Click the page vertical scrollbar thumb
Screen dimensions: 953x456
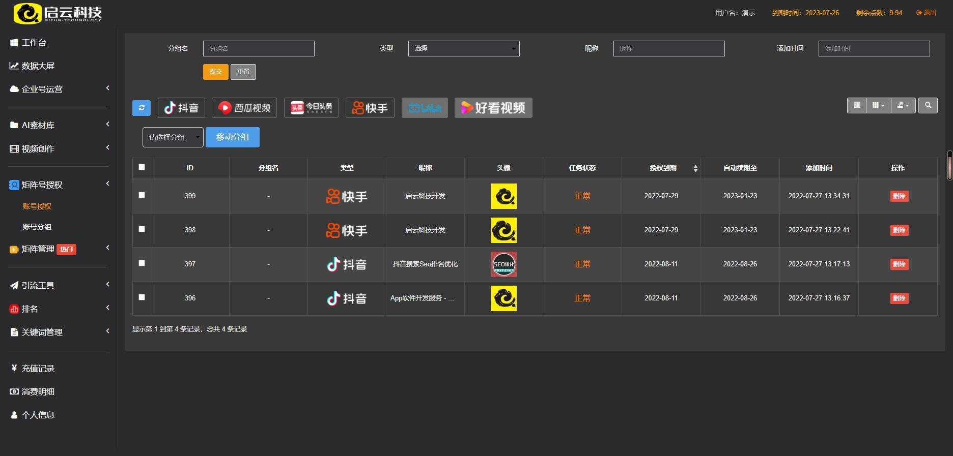pyautogui.click(x=949, y=165)
